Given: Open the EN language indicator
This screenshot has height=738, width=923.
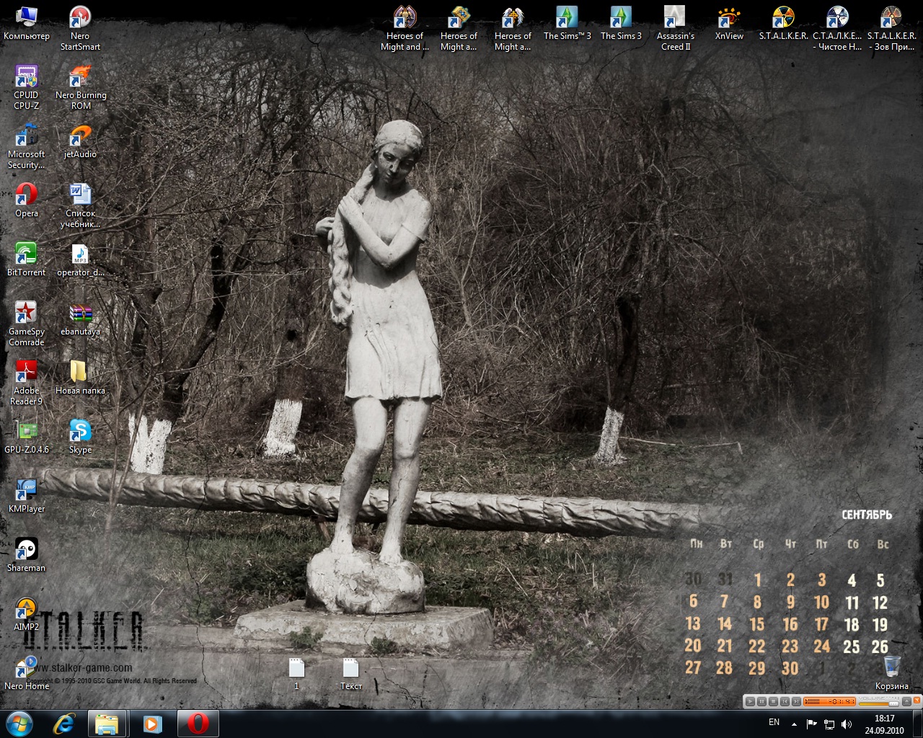Looking at the screenshot, I should (774, 722).
